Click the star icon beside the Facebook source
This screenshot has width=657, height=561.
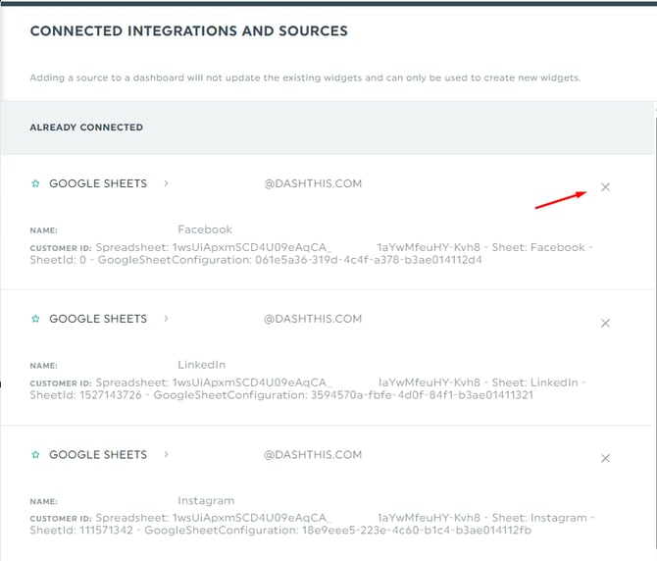36,183
